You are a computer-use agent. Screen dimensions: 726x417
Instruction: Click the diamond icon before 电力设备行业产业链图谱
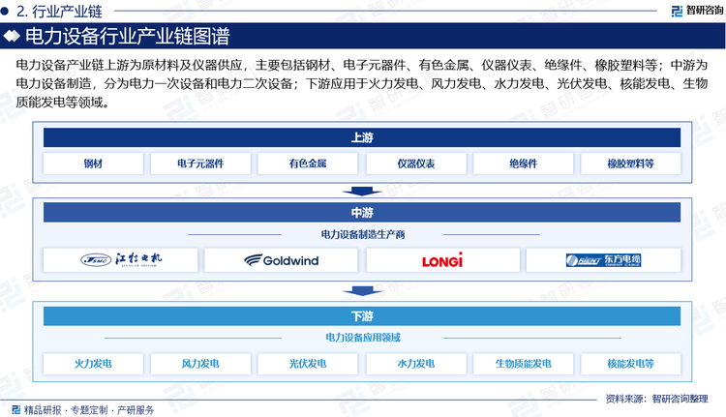(12, 36)
